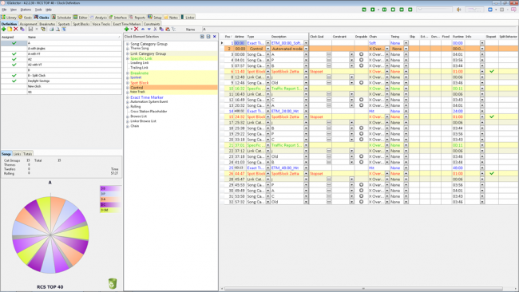
Task: Open the Stations menu
Action: click(x=26, y=10)
